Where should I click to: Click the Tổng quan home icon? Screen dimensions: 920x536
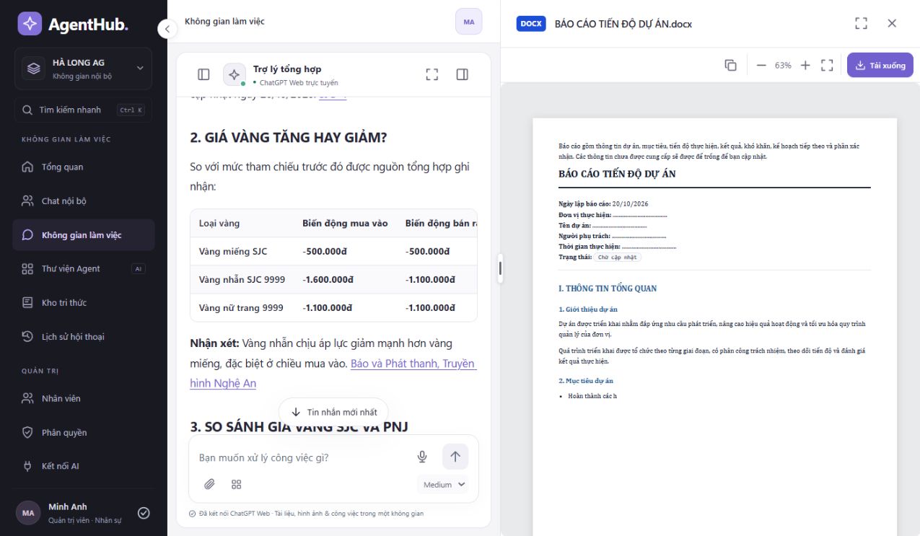tap(27, 167)
